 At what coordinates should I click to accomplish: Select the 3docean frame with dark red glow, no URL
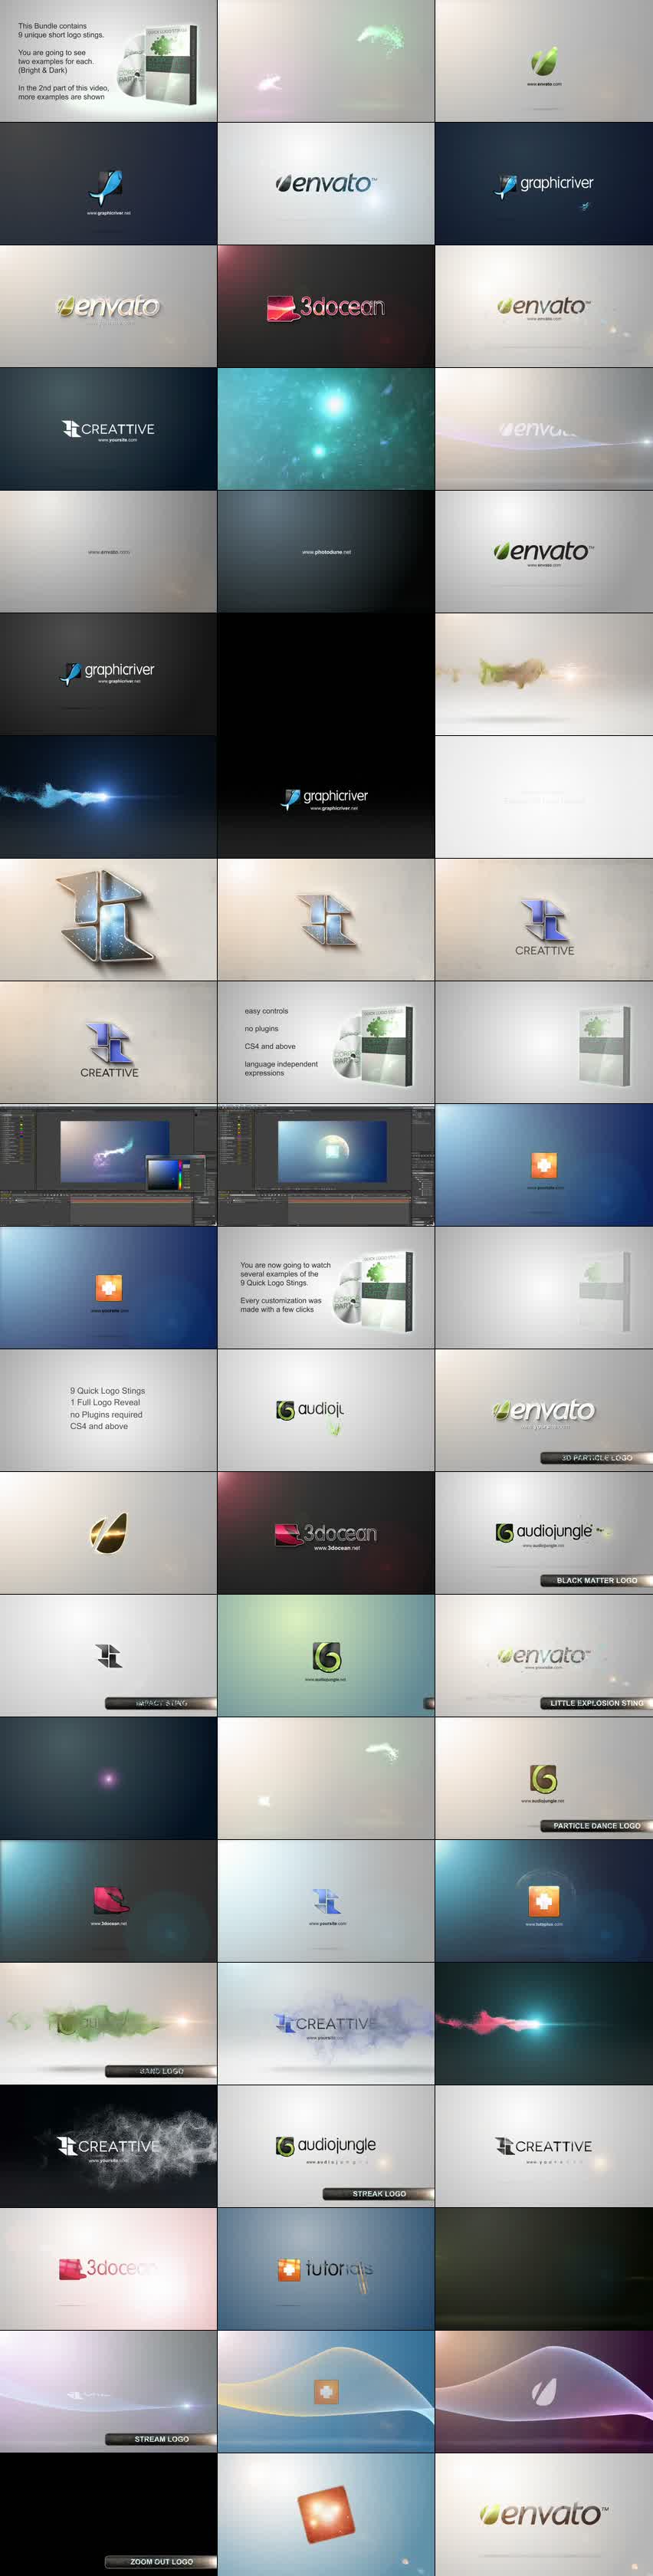(326, 306)
